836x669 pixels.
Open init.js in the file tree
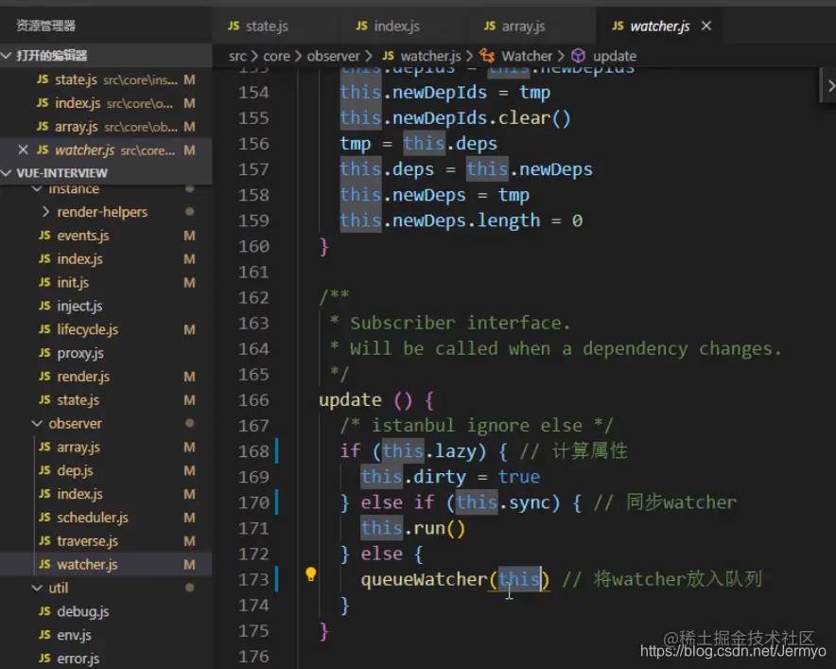(x=106, y=282)
